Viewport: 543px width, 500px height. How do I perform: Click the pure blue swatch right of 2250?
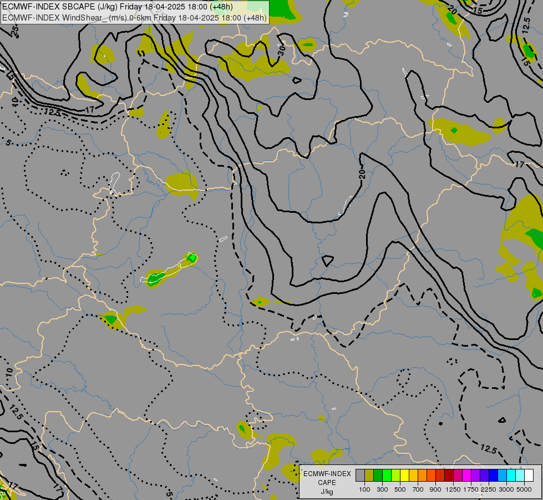(494, 475)
